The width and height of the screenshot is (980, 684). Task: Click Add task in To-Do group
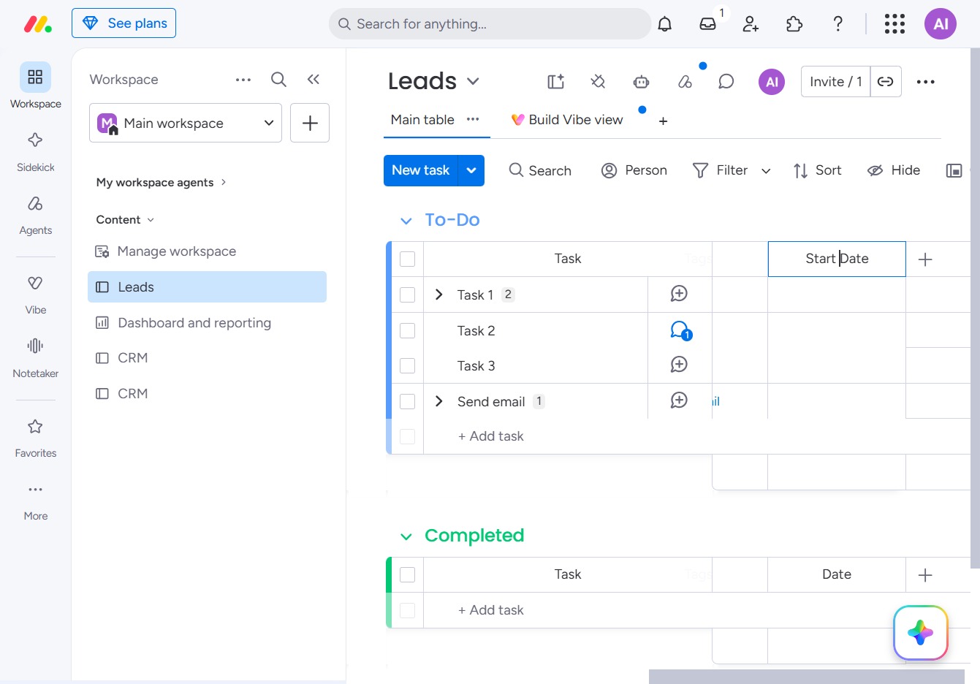[x=490, y=436]
